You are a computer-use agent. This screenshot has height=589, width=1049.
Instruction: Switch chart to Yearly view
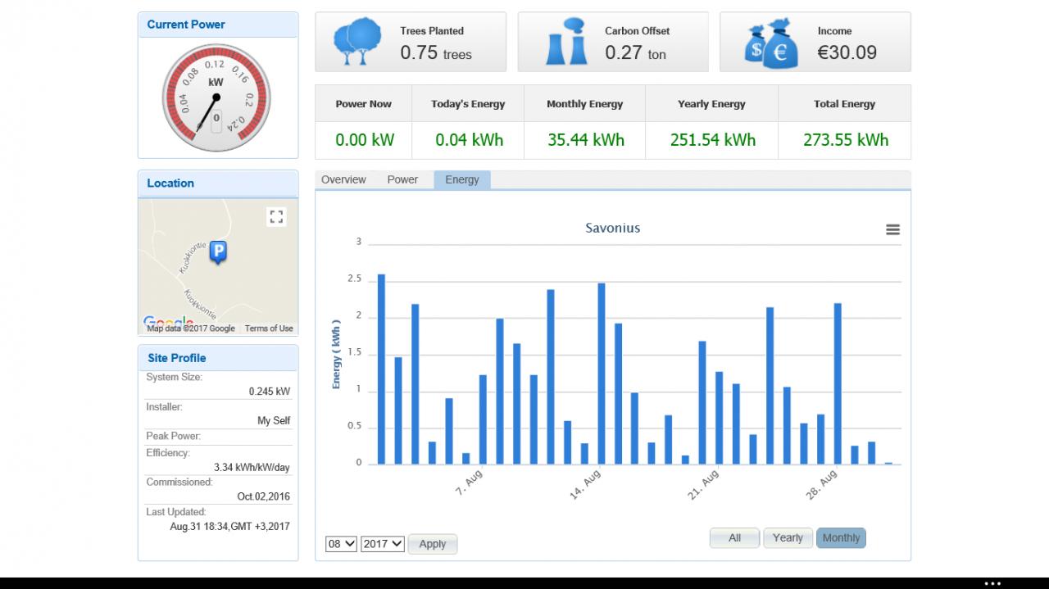coord(788,538)
